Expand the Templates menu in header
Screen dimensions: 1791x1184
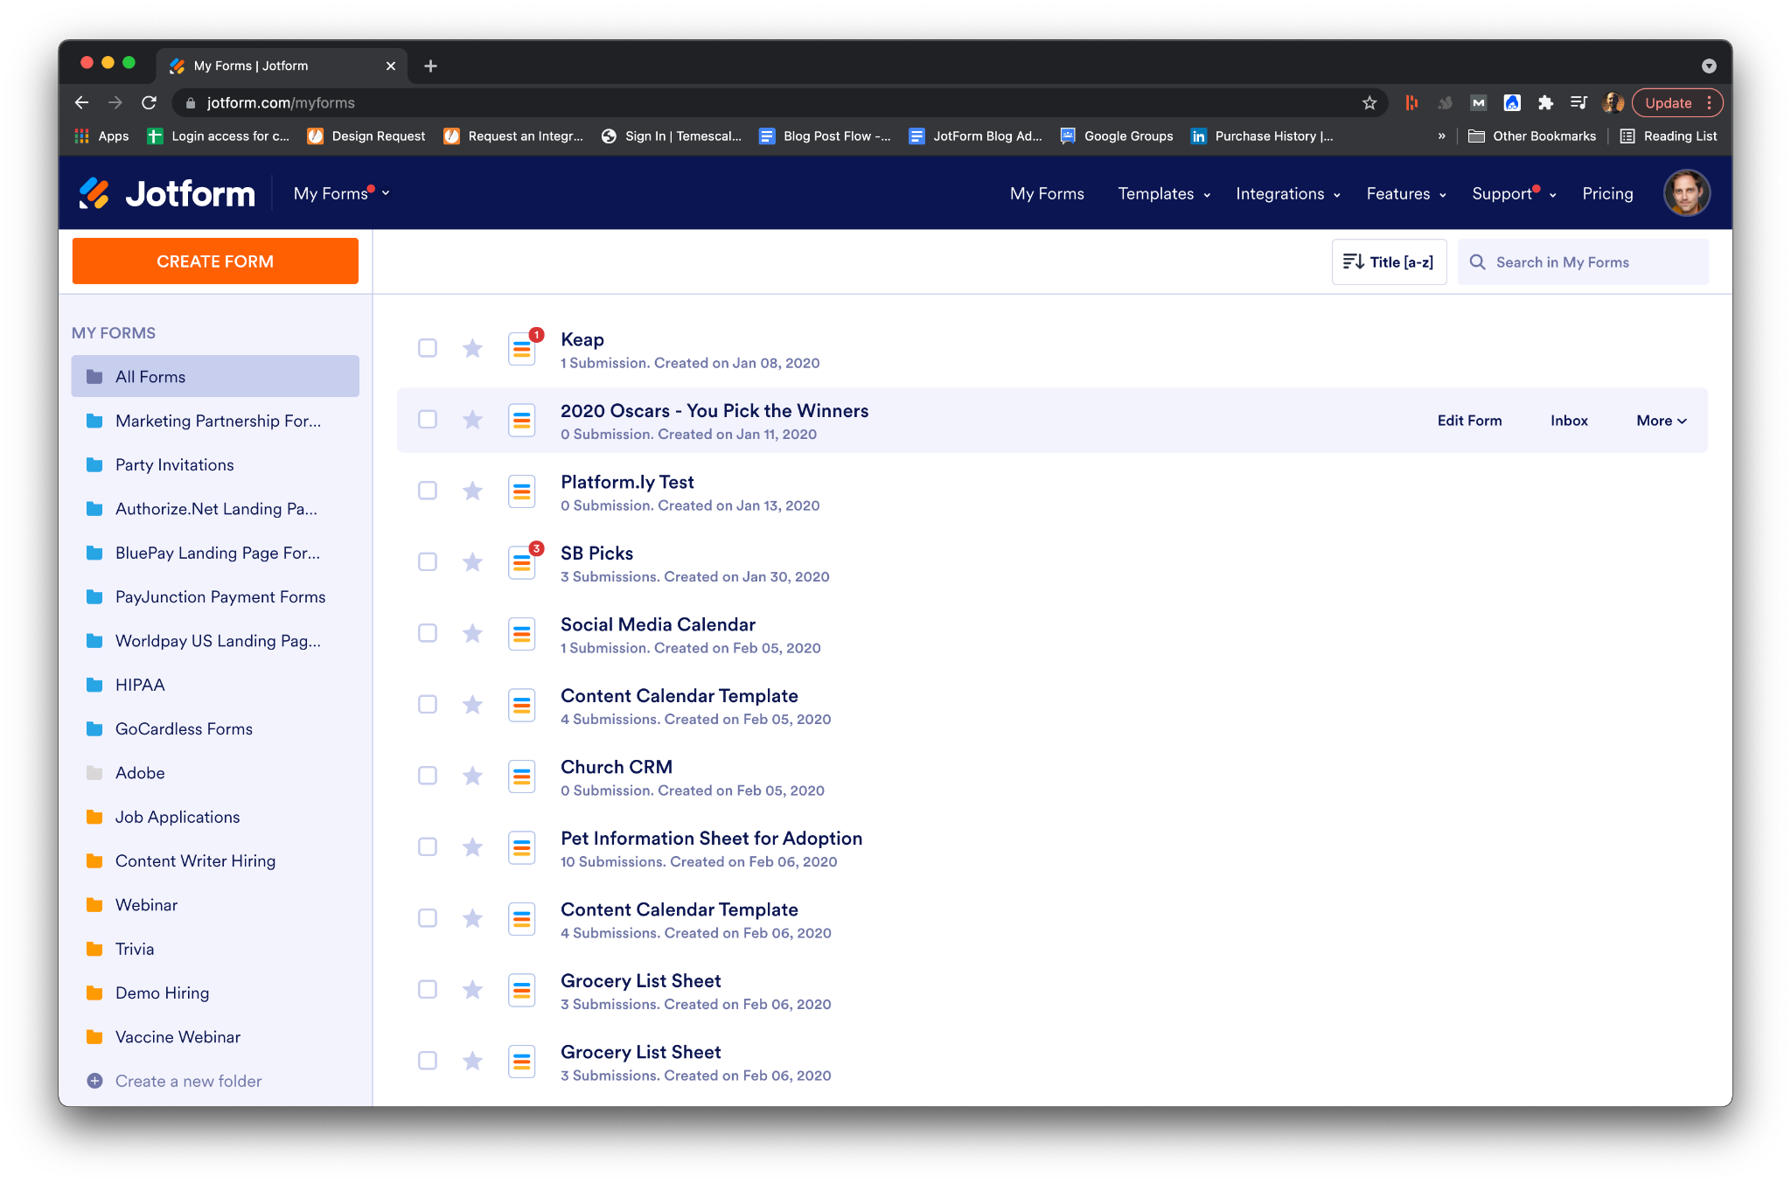[x=1163, y=194]
